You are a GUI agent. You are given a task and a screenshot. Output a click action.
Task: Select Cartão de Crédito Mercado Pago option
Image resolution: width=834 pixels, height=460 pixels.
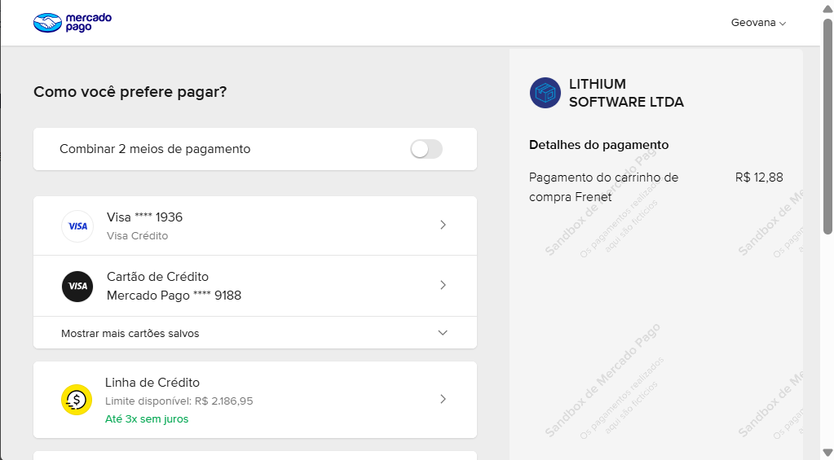tap(174, 286)
